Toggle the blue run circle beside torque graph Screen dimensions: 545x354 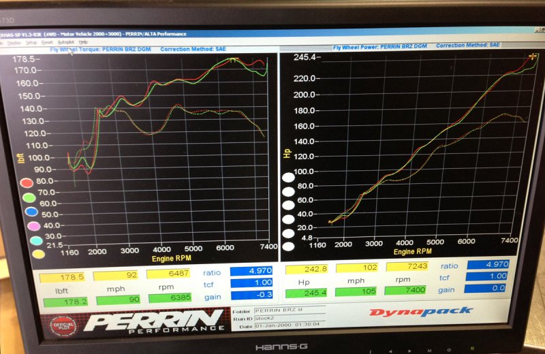(x=31, y=212)
